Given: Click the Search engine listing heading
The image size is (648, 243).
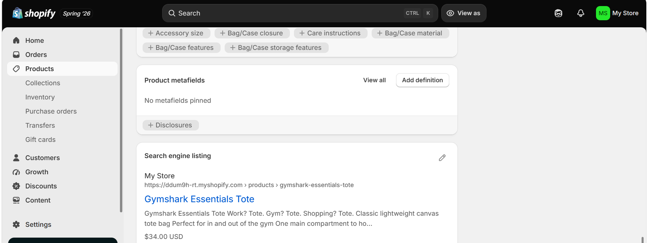Looking at the screenshot, I should point(178,156).
